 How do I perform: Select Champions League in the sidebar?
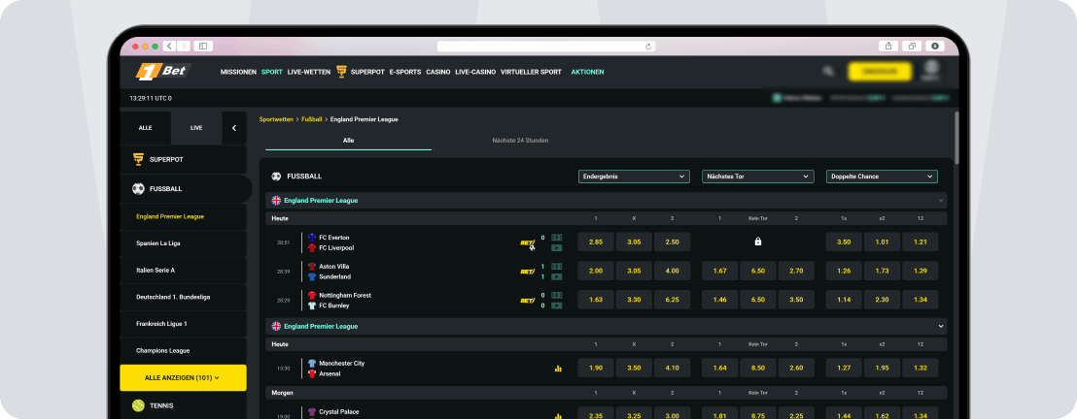(183, 350)
